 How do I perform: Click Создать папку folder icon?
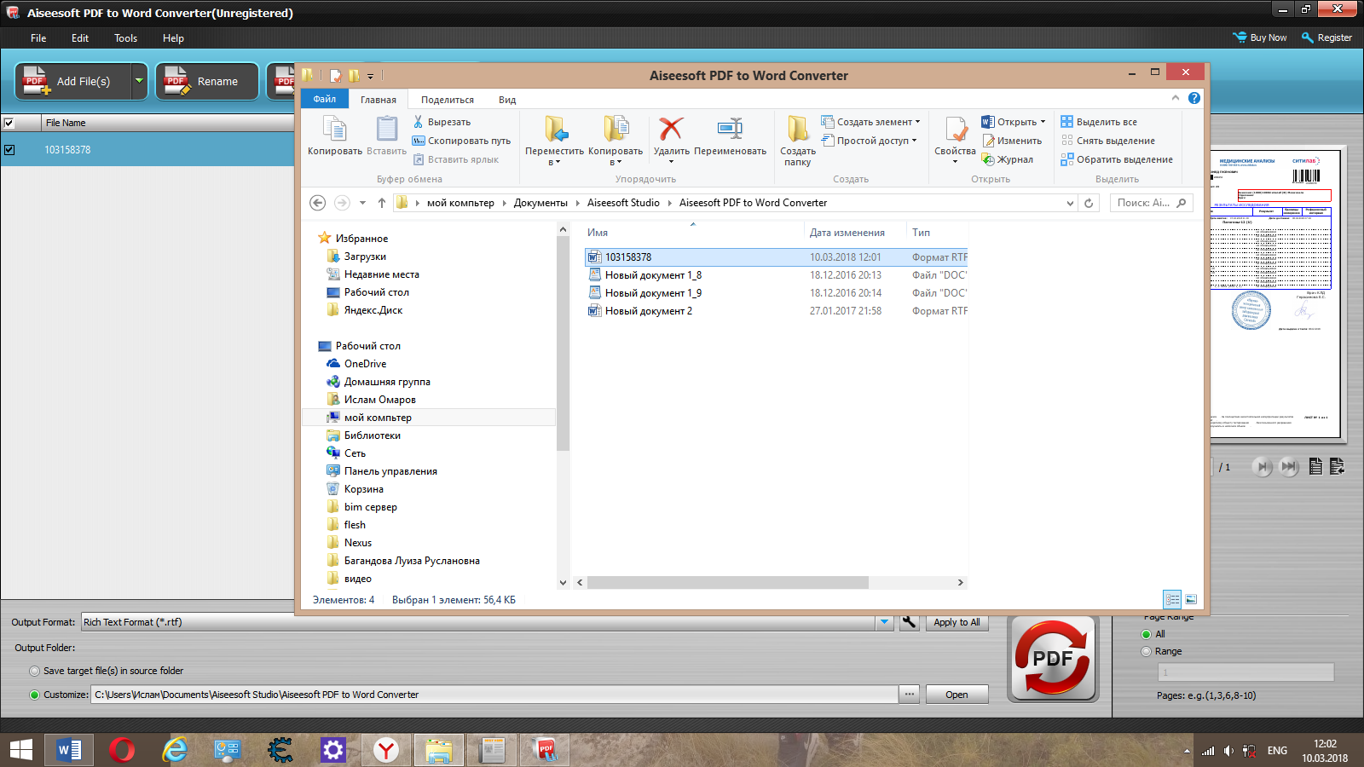coord(798,141)
